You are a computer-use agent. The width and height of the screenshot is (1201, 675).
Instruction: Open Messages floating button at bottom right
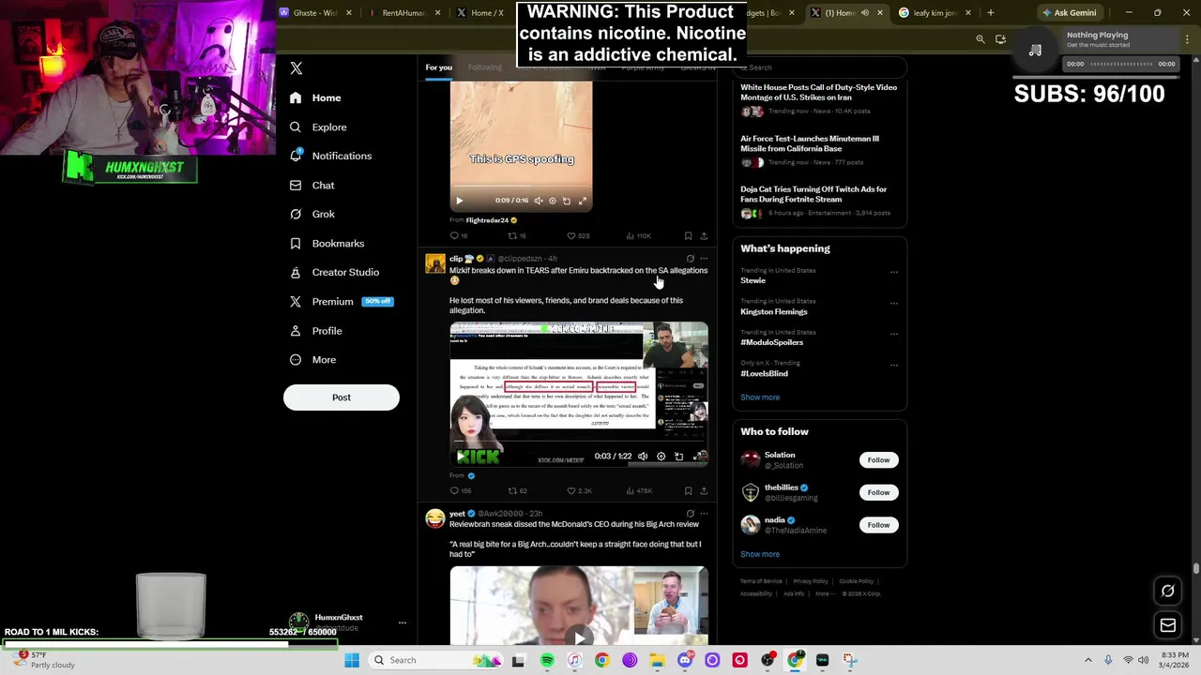click(1168, 625)
